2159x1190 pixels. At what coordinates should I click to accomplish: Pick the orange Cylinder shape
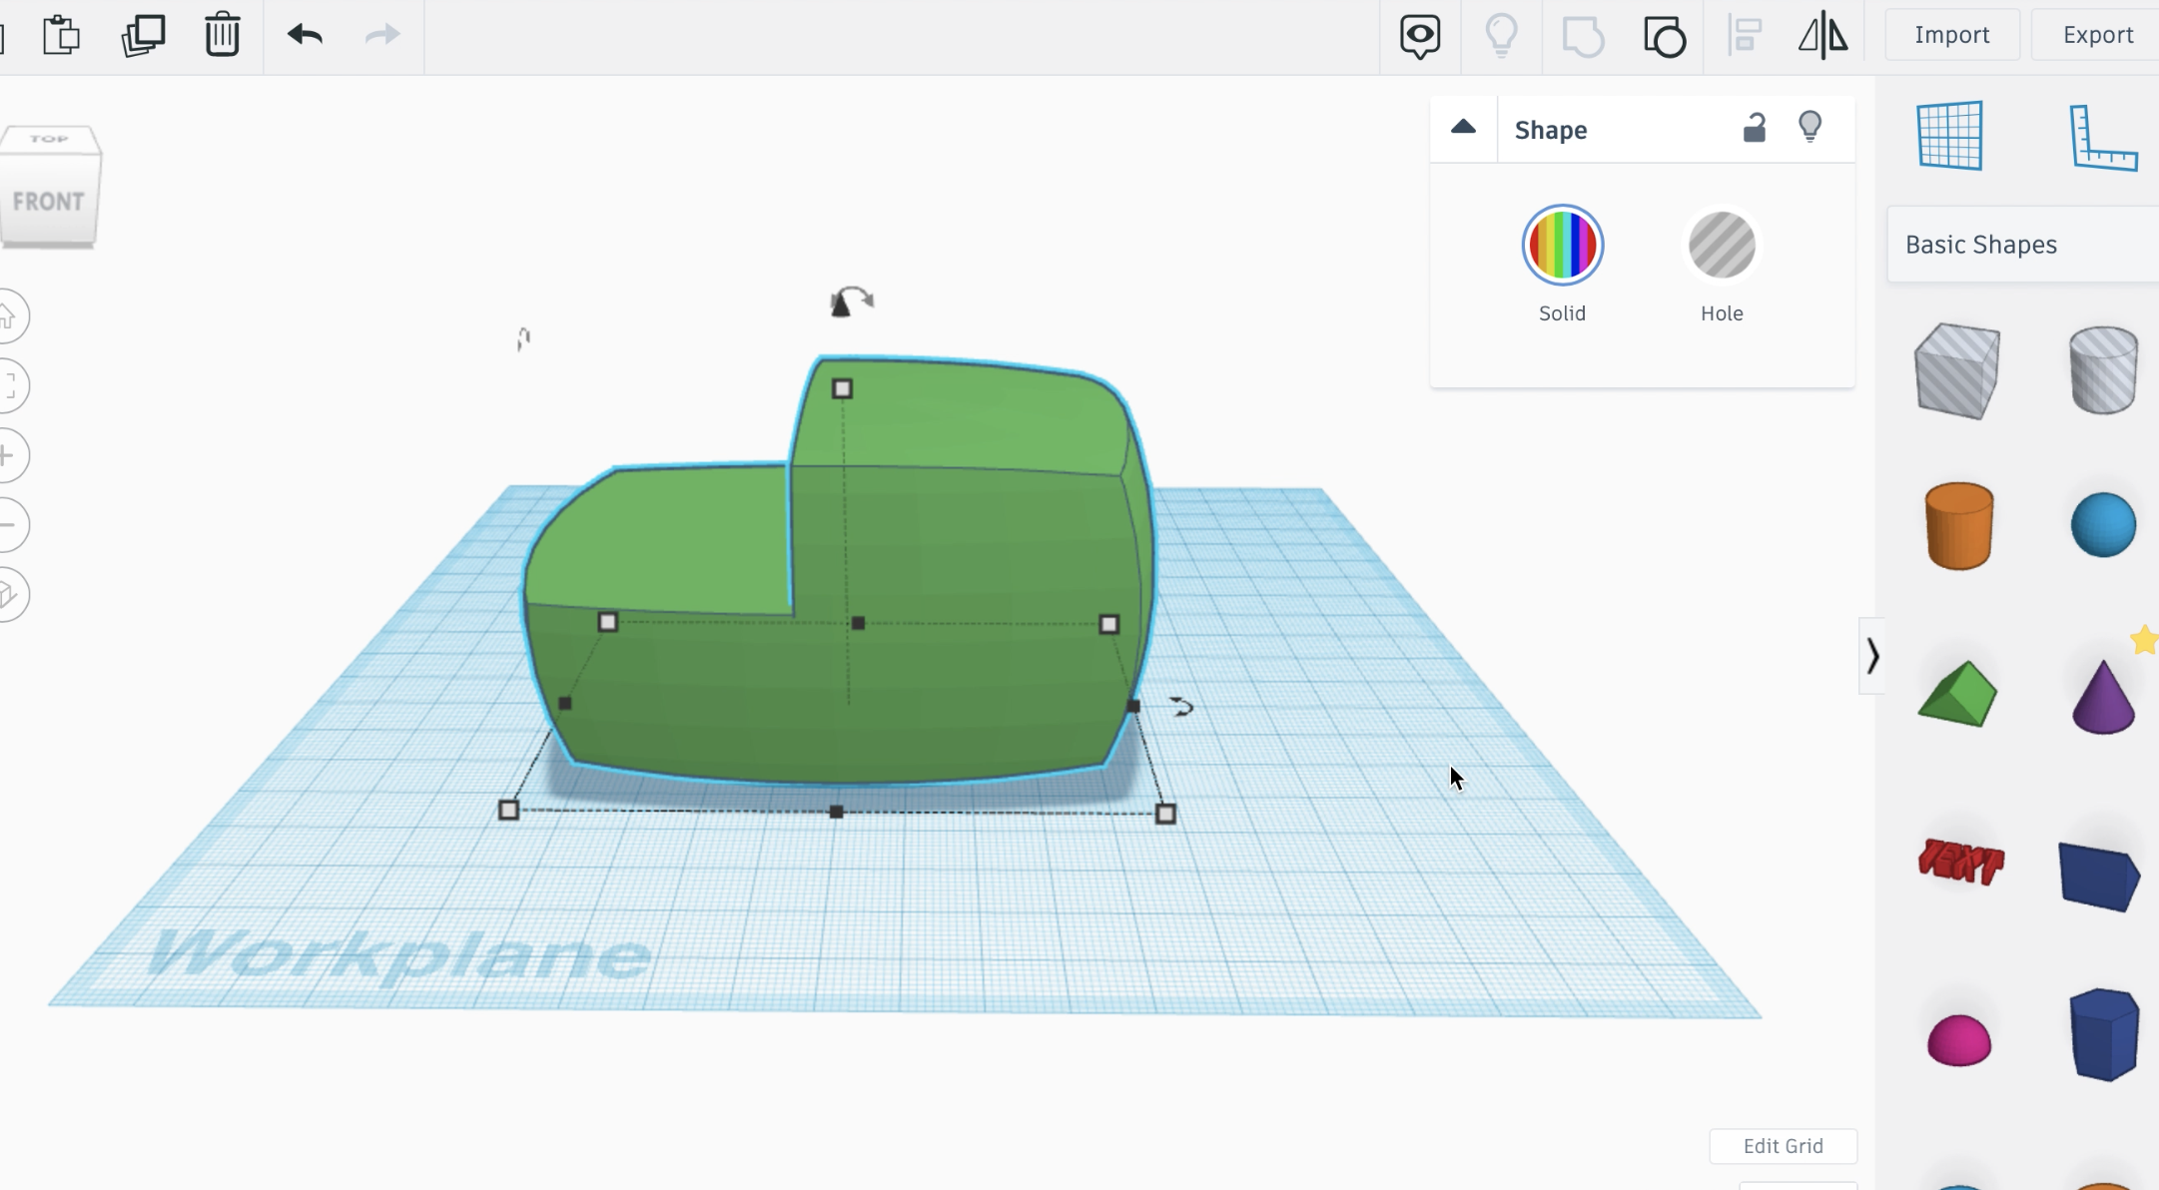[x=1958, y=525]
